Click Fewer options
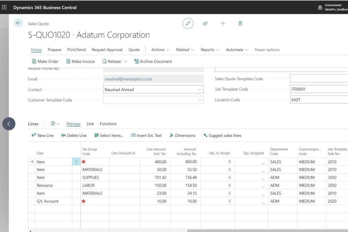The height and width of the screenshot is (232, 348). (267, 50)
